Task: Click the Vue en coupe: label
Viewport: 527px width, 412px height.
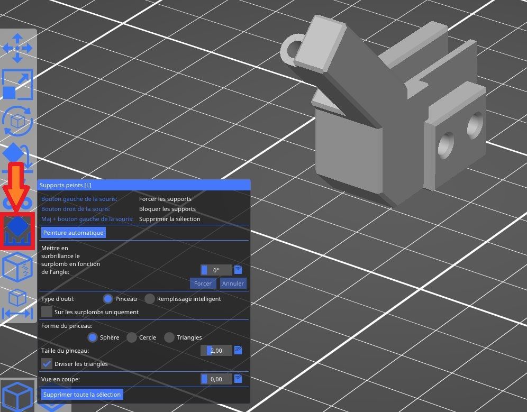Action: tap(60, 379)
